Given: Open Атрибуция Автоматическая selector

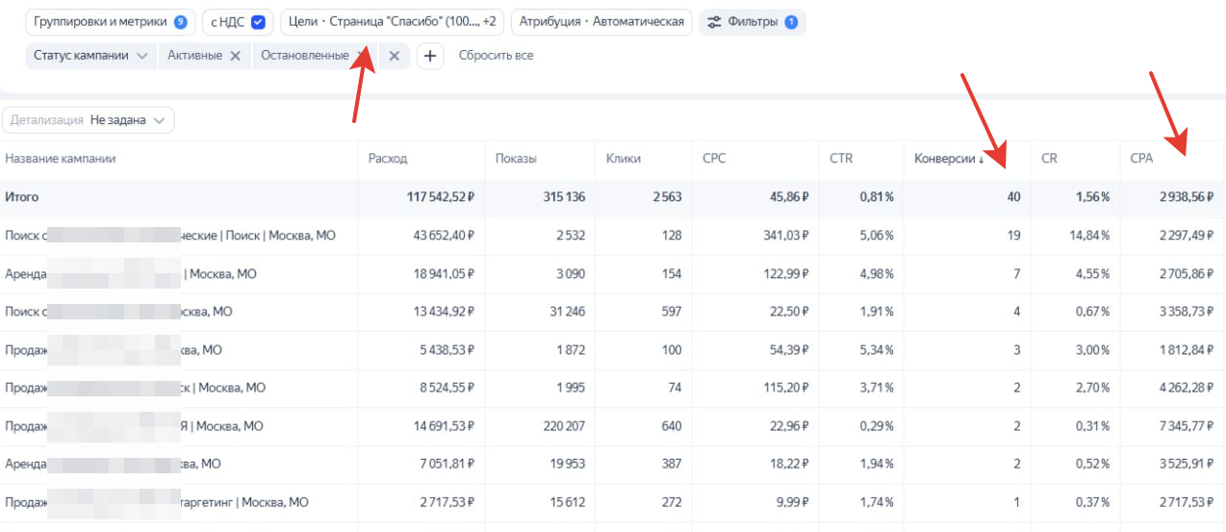Looking at the screenshot, I should coord(601,21).
